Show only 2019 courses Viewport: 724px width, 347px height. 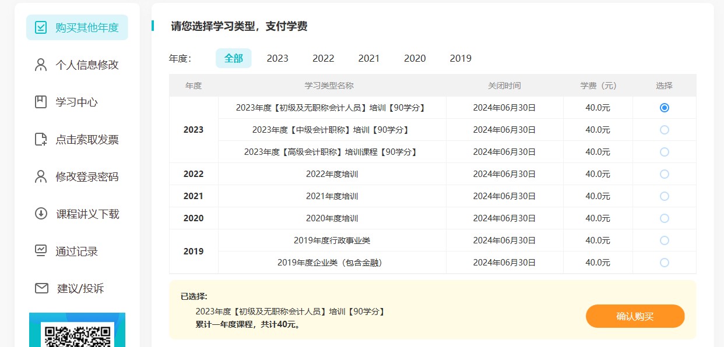pos(461,58)
